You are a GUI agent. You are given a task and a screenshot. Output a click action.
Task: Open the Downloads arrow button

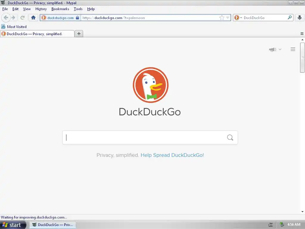point(300,18)
